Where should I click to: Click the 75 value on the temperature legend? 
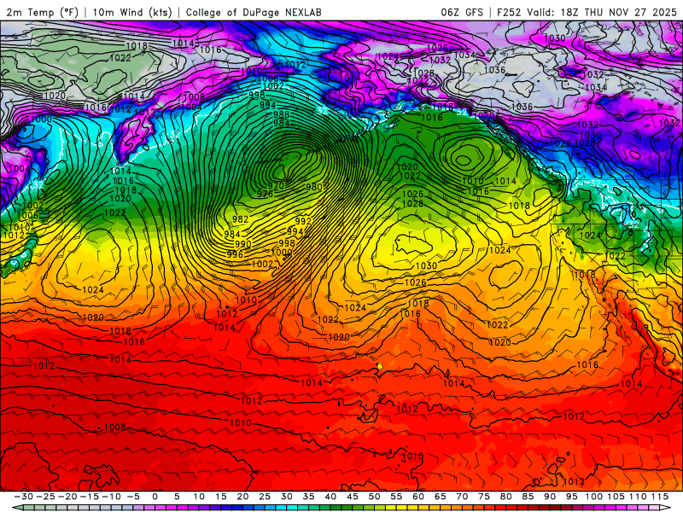[484, 497]
